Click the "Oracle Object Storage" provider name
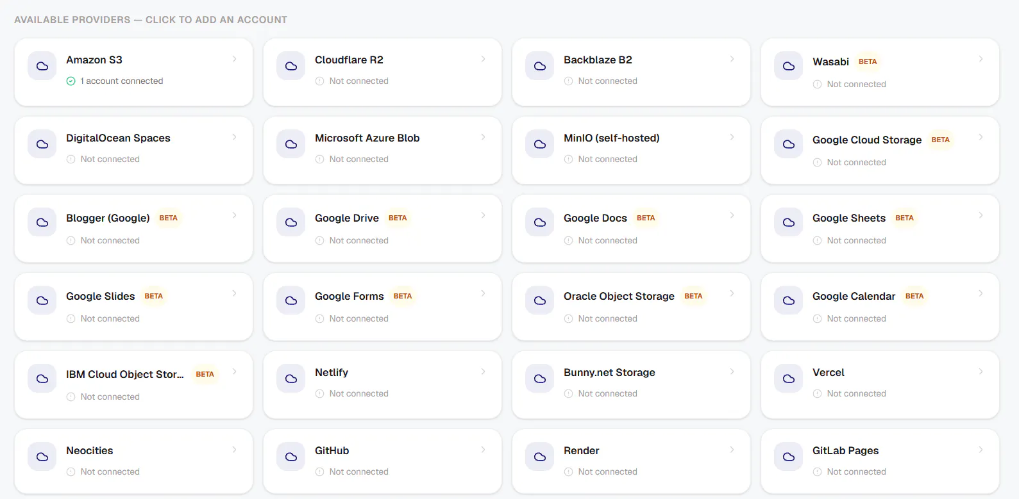 click(619, 297)
